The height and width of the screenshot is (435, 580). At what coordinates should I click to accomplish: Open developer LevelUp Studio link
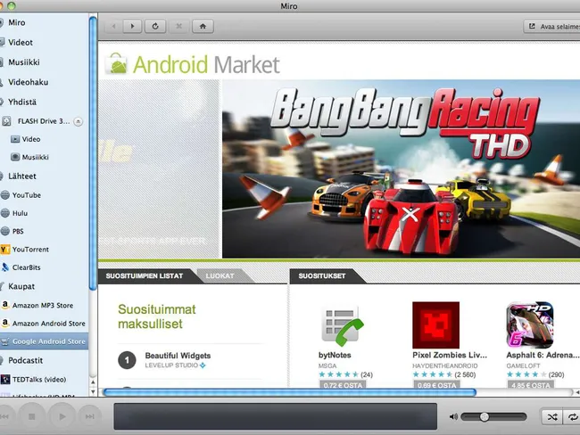[171, 365]
